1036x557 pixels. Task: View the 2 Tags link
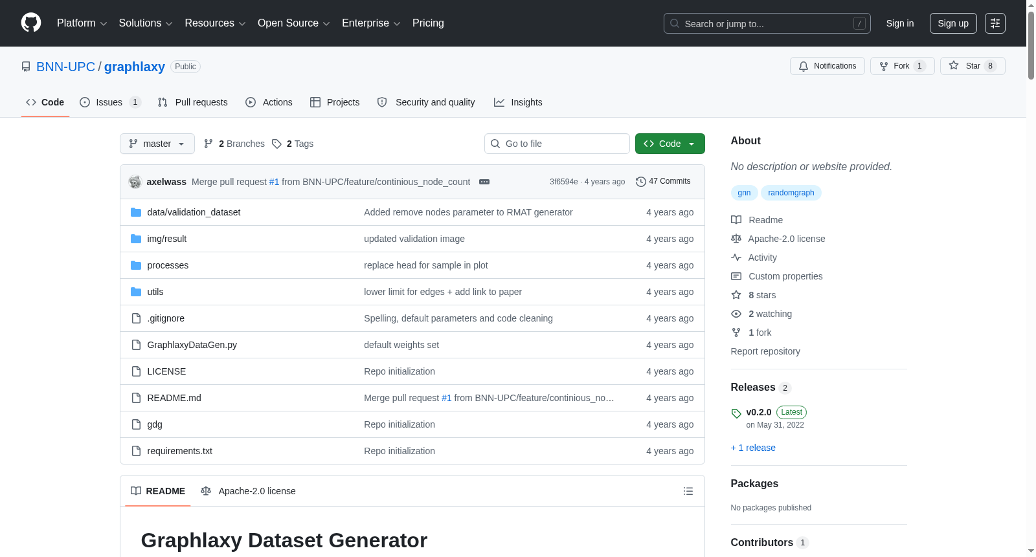[x=293, y=144]
